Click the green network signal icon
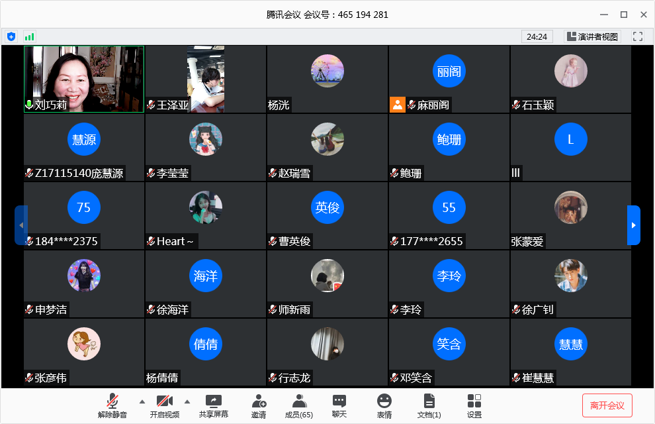Image resolution: width=655 pixels, height=424 pixels. [x=29, y=36]
